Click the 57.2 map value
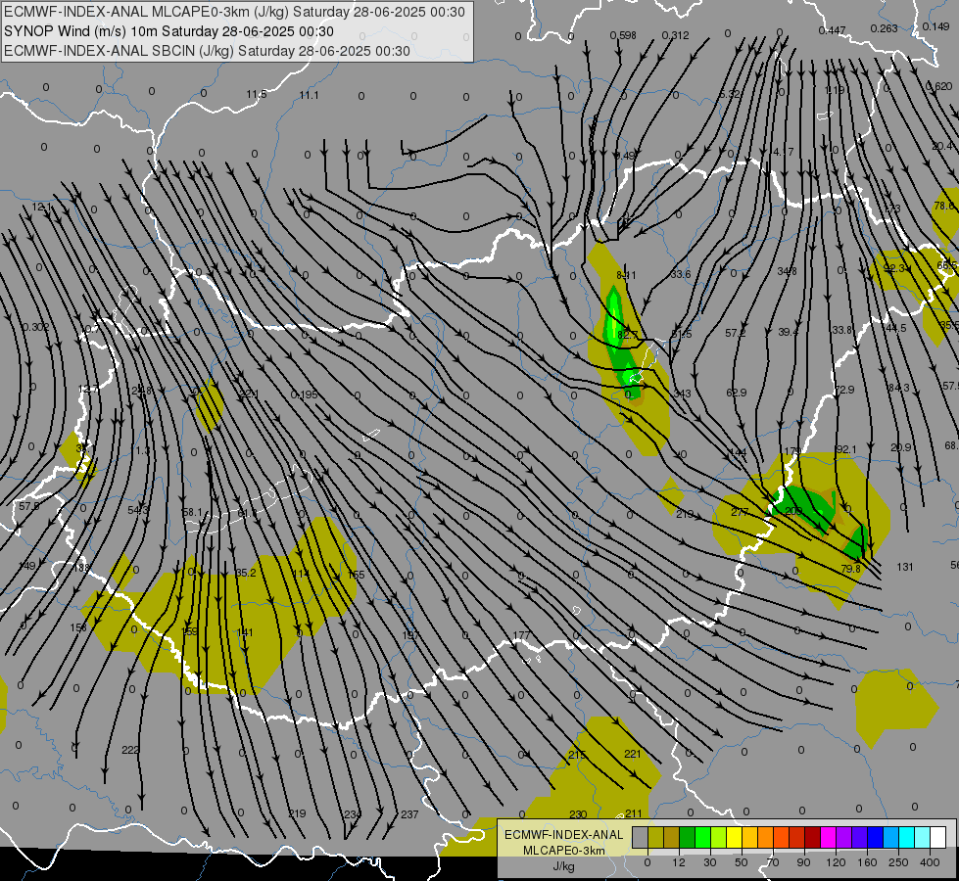 736,333
